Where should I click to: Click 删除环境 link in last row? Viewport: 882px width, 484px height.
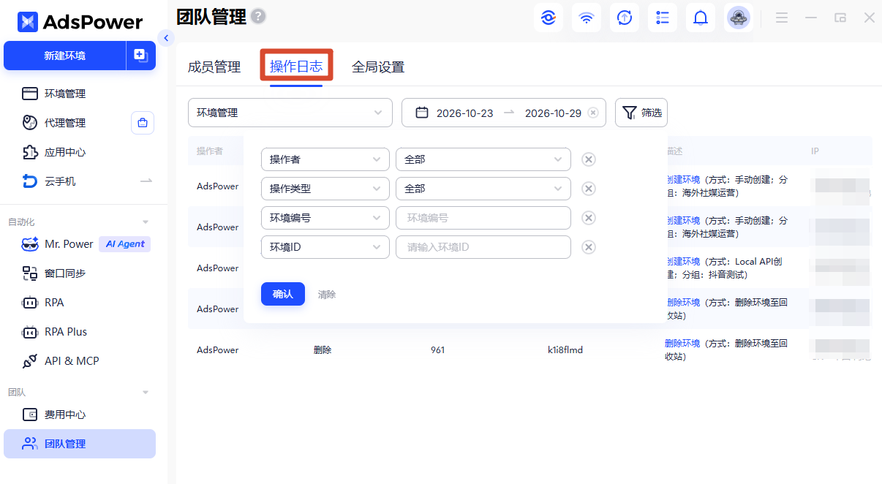click(684, 344)
